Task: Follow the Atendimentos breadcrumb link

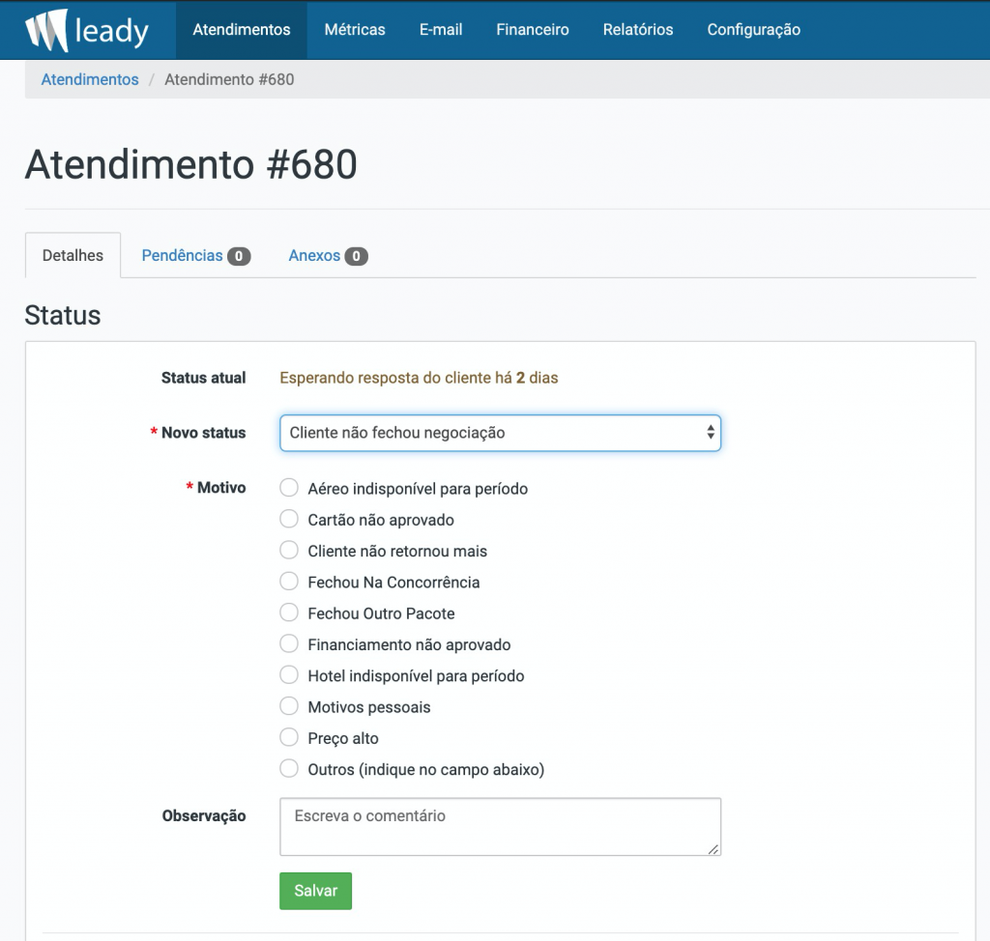Action: (90, 79)
